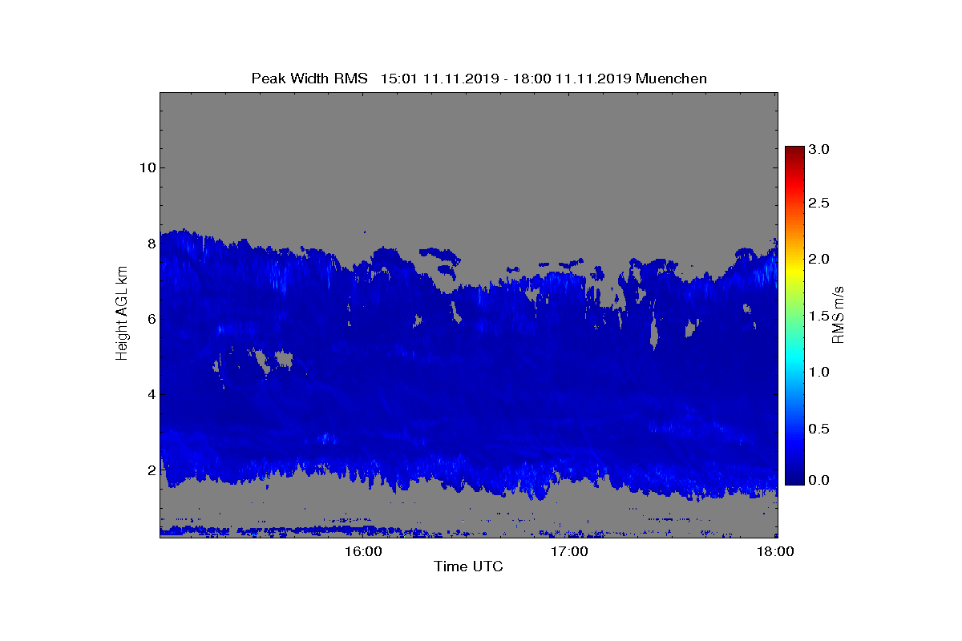962x641 pixels.
Task: Click the colorbar value '2.0'
Action: tap(819, 260)
